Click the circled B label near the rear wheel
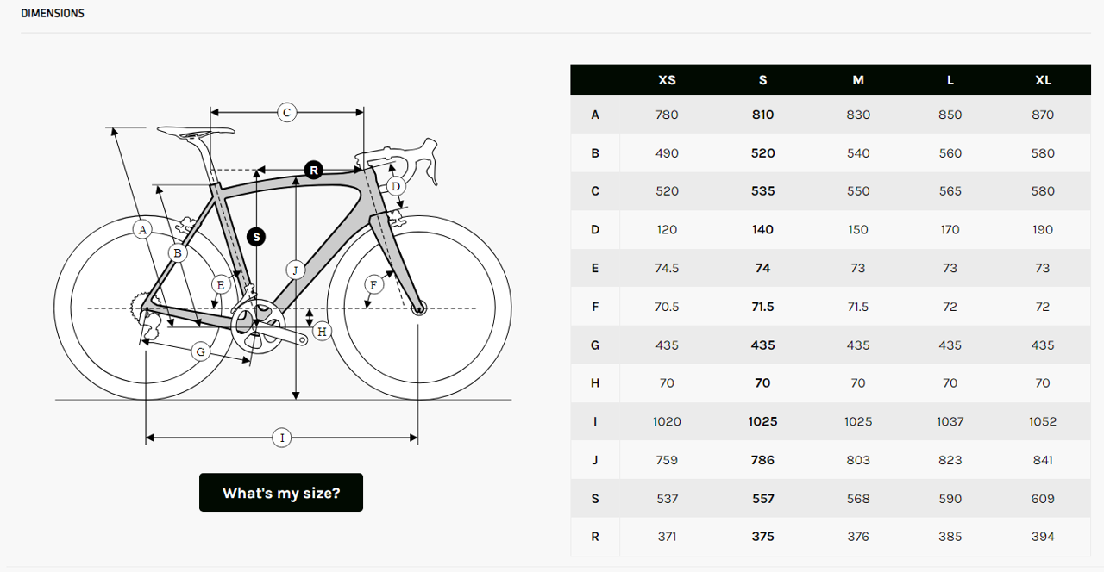Screen dimensions: 1104x572 (x=177, y=253)
